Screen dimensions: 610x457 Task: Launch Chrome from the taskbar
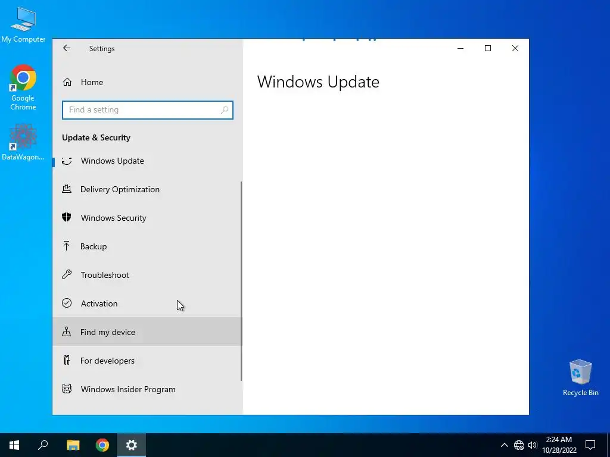click(x=102, y=445)
